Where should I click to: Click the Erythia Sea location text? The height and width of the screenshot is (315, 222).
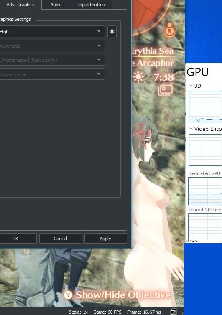[x=153, y=51]
